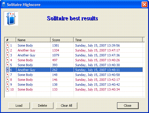This screenshot has height=113, width=149.
Task: Select Another Guy name in highlighted row 6
Action: pos(26,70)
